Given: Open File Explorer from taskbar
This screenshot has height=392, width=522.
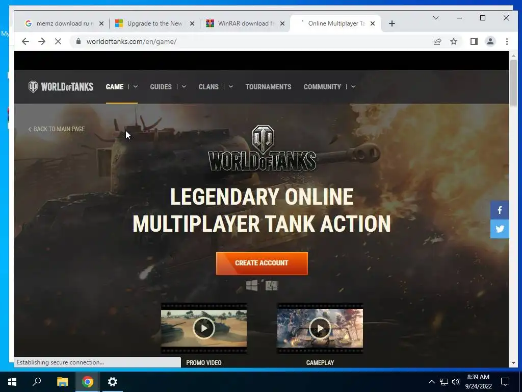Looking at the screenshot, I should coord(62,382).
